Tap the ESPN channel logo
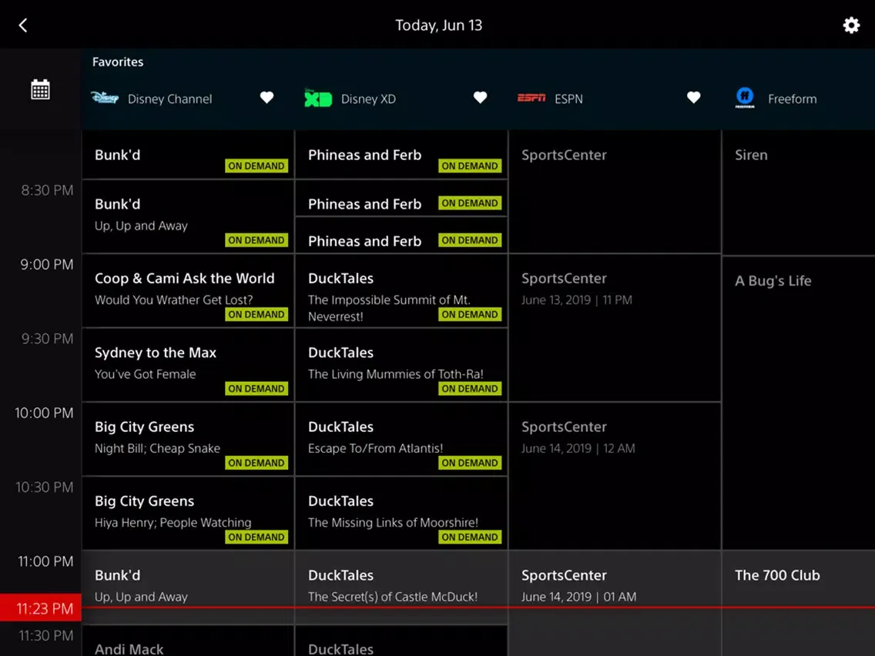Screen dimensions: 875x656 [531, 99]
